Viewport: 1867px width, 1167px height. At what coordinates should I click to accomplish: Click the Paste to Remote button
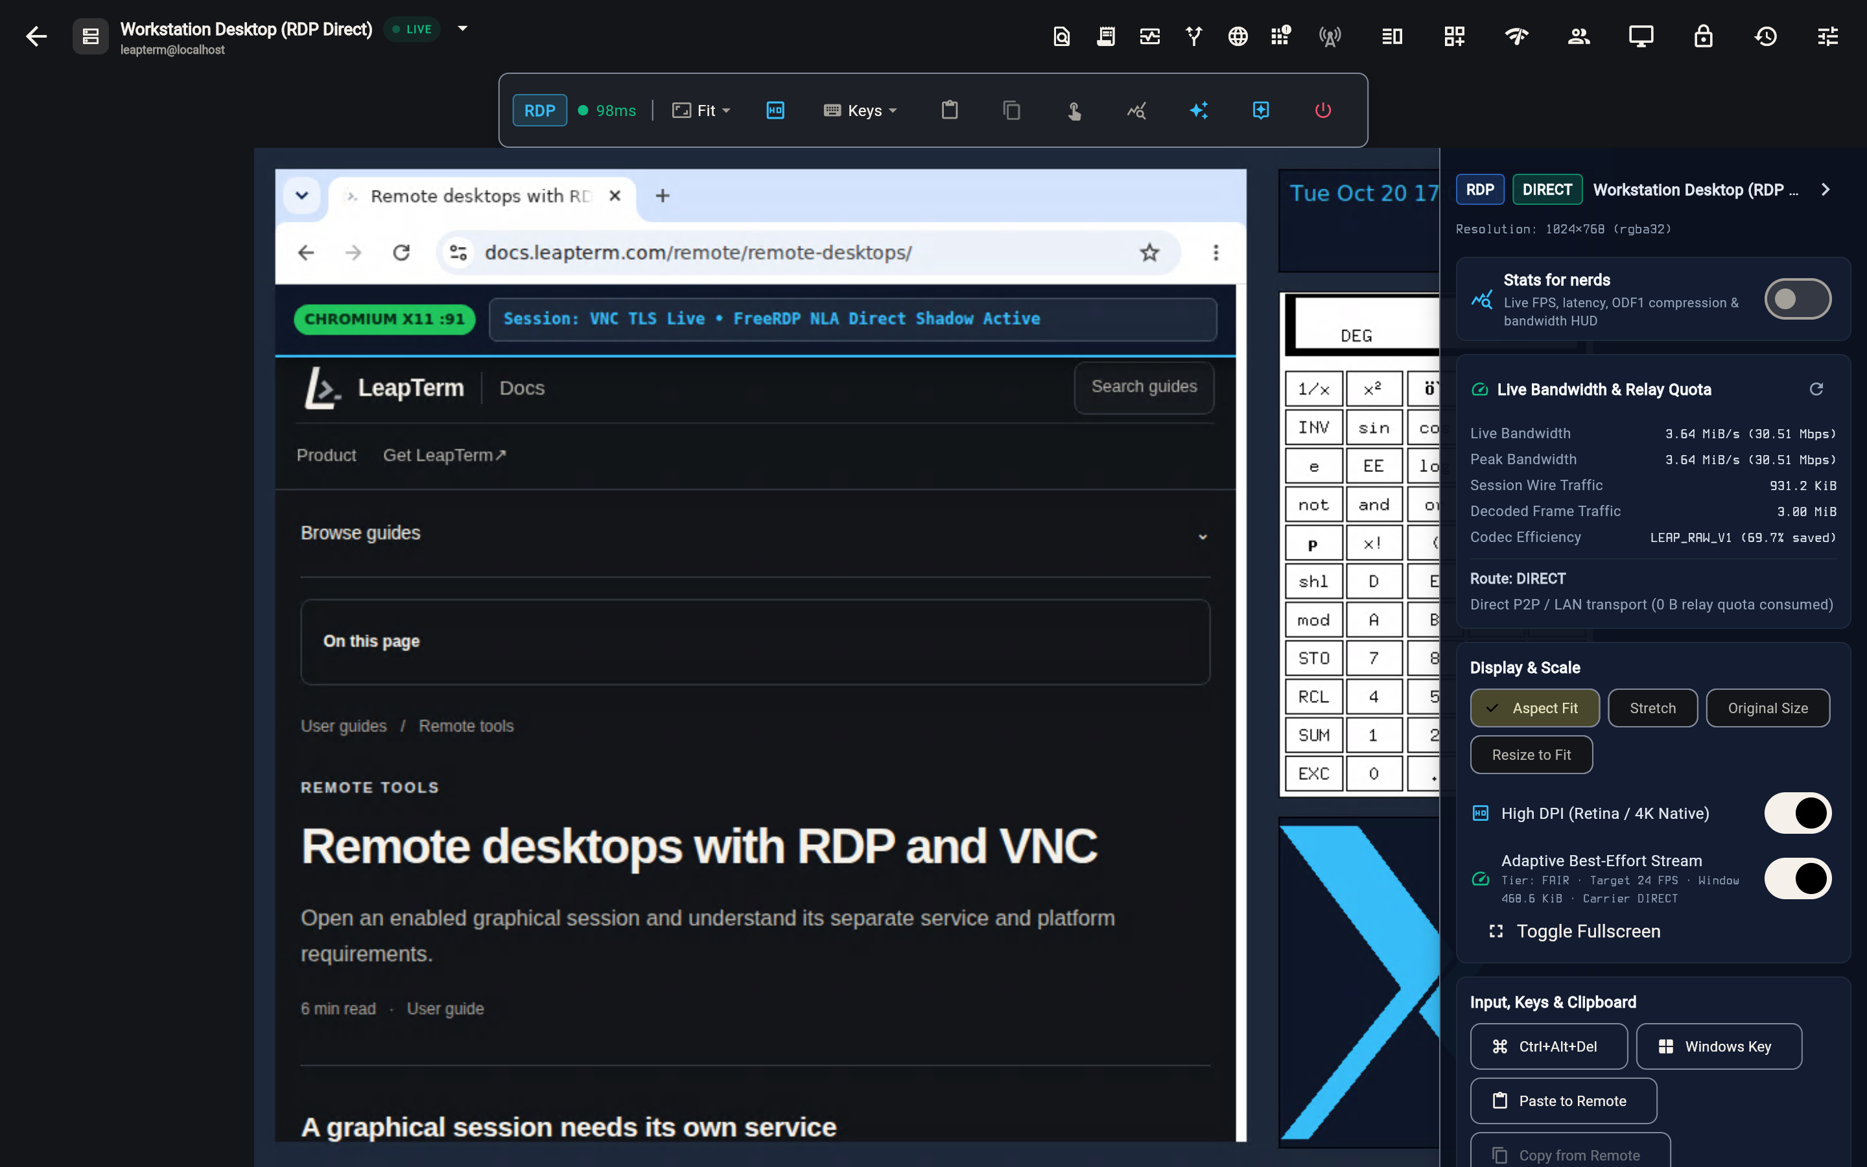pyautogui.click(x=1563, y=1102)
